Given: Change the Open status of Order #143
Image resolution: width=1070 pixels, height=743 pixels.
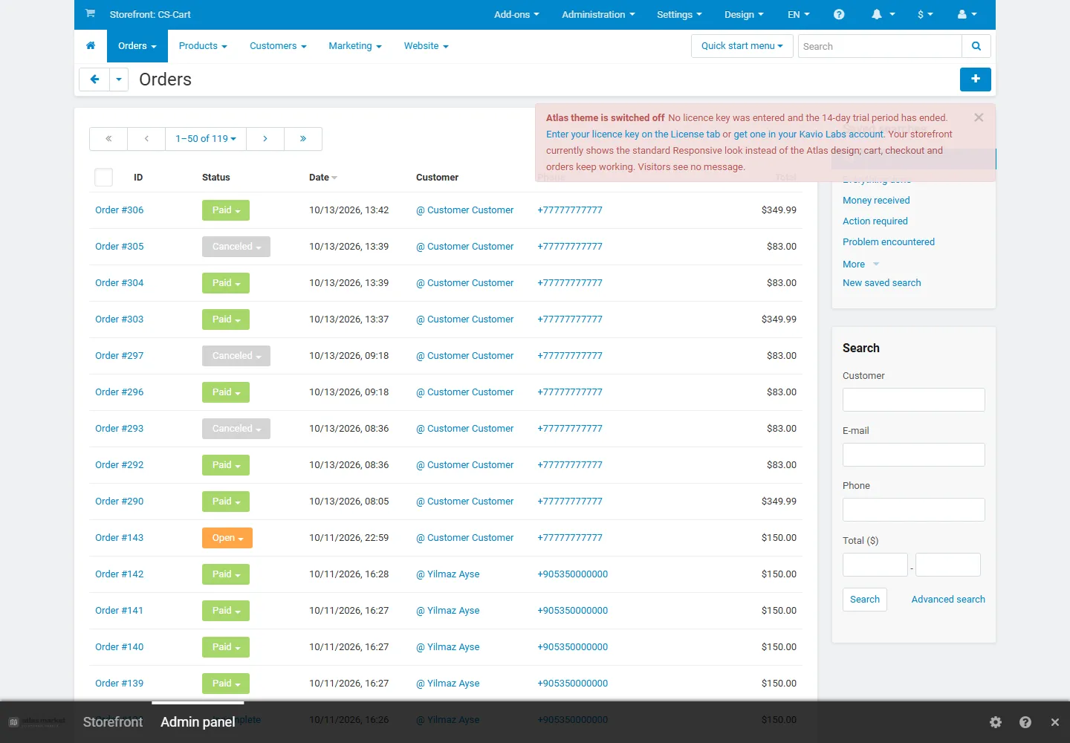Looking at the screenshot, I should point(227,538).
